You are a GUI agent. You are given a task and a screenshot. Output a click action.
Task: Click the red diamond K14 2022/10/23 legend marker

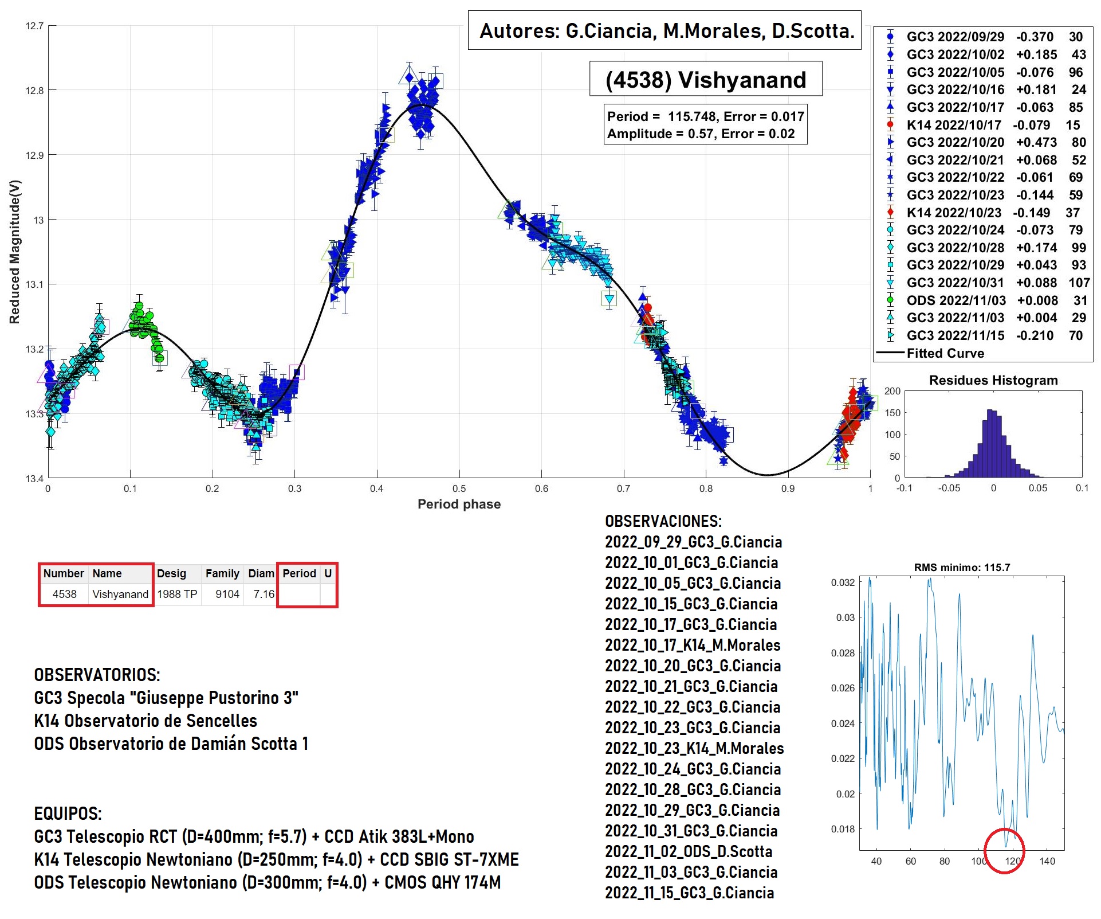pos(890,212)
